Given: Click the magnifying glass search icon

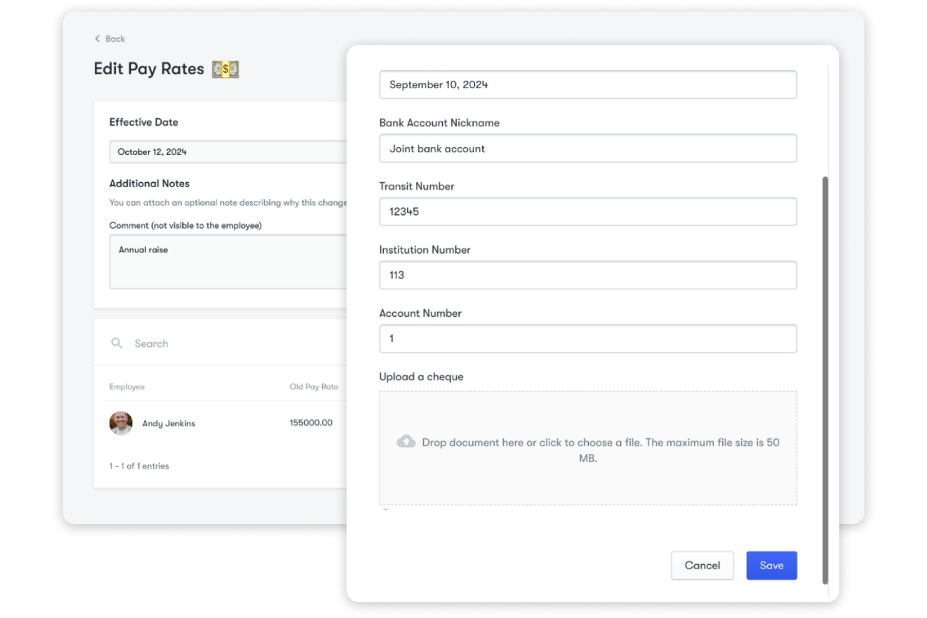Looking at the screenshot, I should (x=117, y=343).
